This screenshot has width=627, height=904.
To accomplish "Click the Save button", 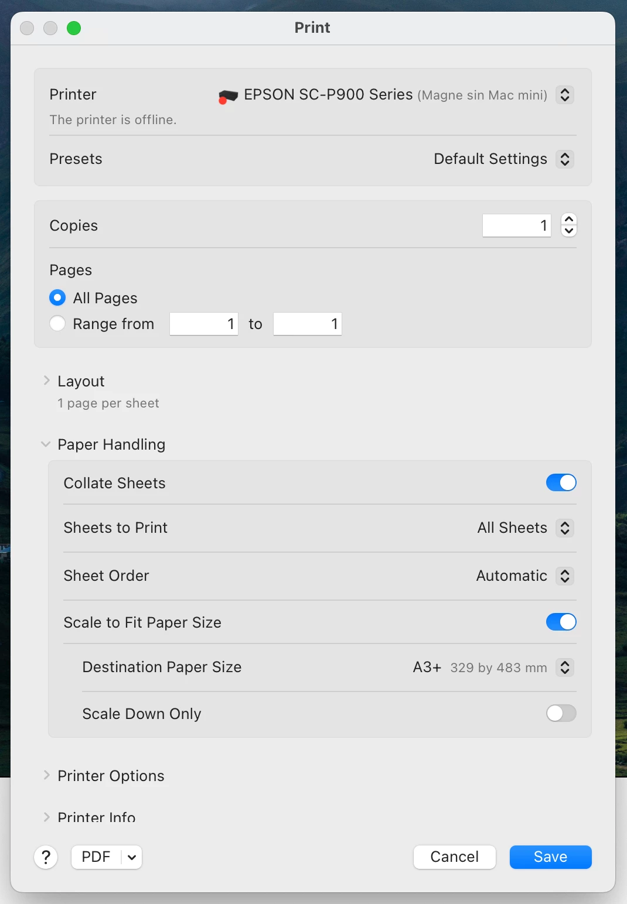I will click(551, 857).
